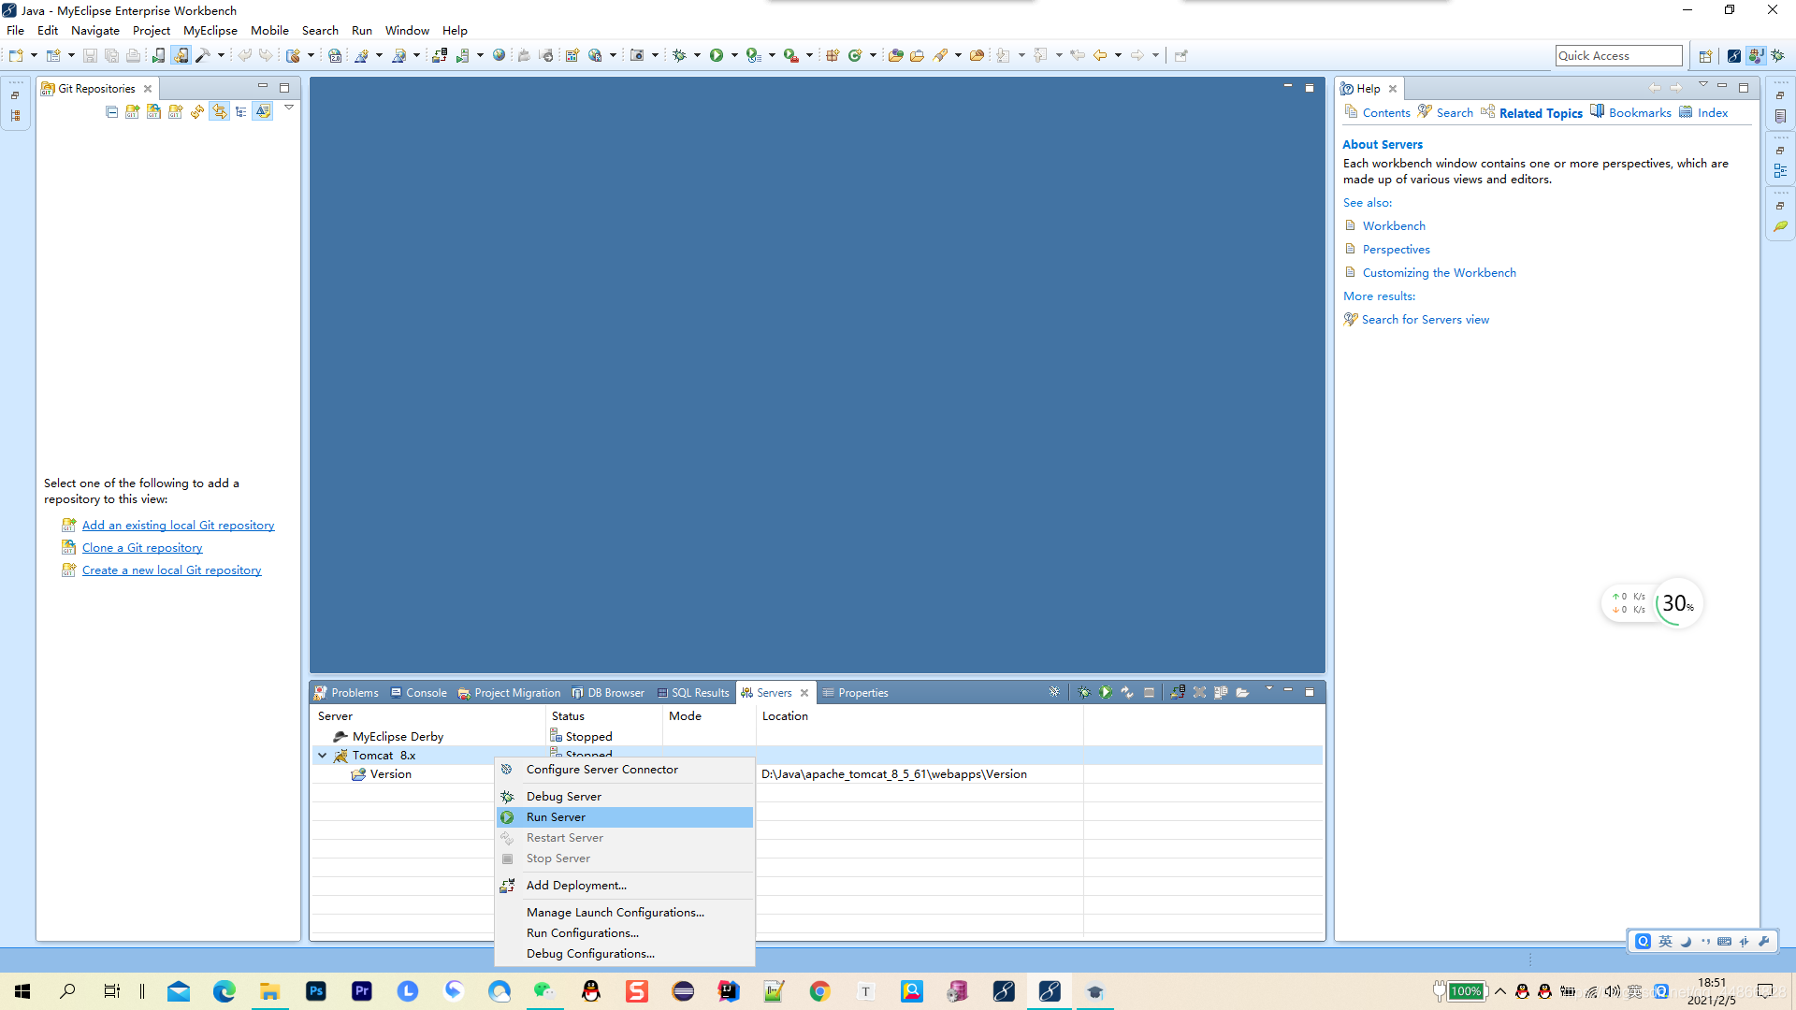The image size is (1796, 1010).
Task: Click the Related Topics help tab
Action: 1540,112
